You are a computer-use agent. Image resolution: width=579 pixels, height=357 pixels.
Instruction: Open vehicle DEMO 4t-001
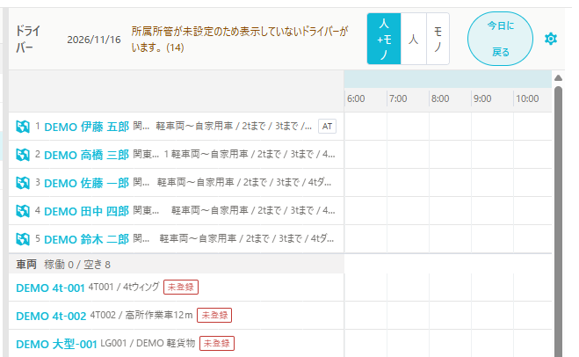point(51,288)
